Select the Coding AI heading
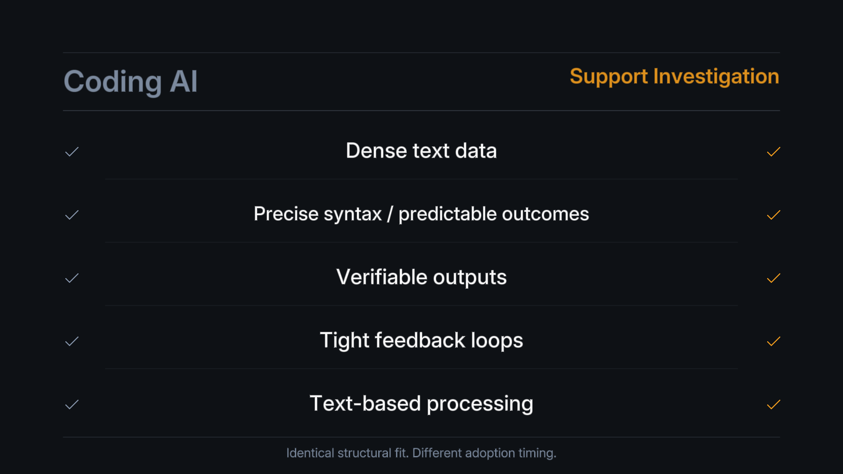This screenshot has height=474, width=843. click(131, 82)
